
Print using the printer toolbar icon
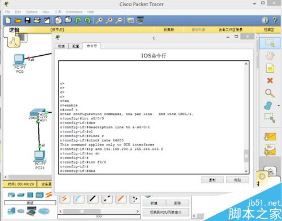pos(37,20)
